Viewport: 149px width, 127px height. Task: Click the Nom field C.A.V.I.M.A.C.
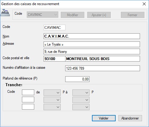[92, 36]
